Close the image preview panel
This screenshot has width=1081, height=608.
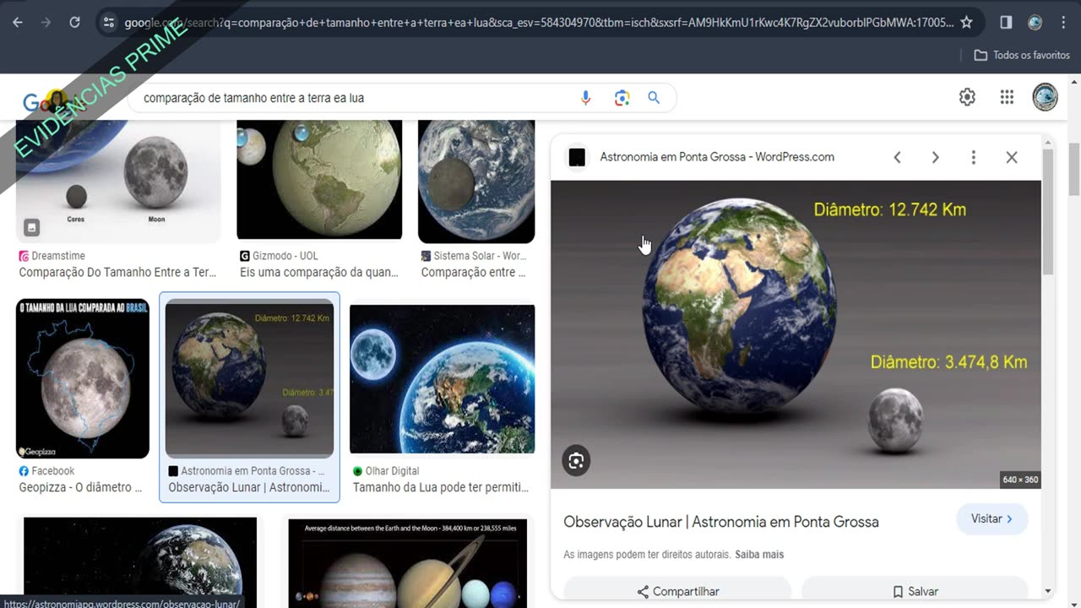coord(1012,157)
